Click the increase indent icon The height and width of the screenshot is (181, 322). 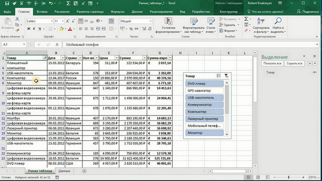[104, 29]
